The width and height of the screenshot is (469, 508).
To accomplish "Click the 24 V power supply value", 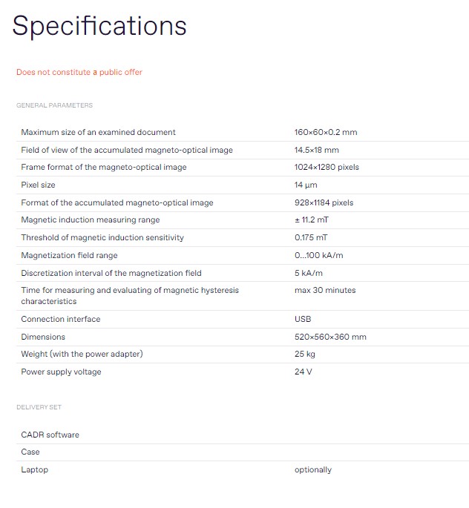I will tap(303, 372).
